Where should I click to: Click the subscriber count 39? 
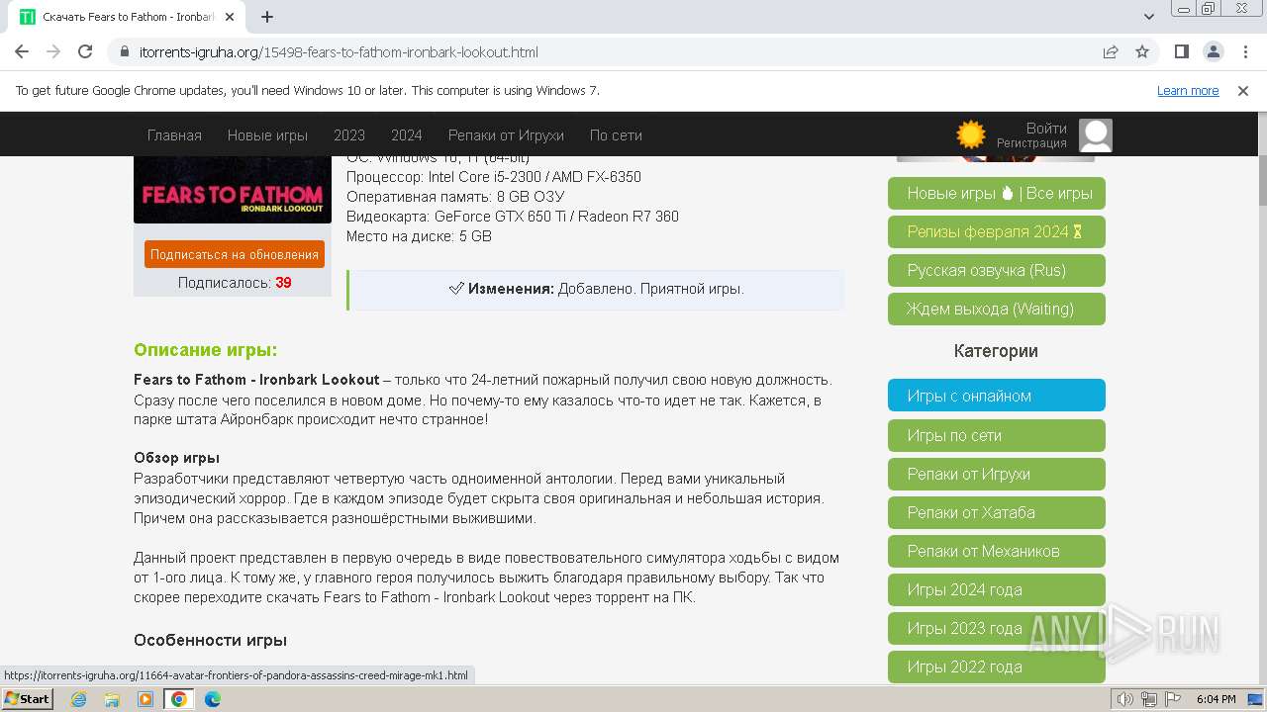click(x=283, y=283)
